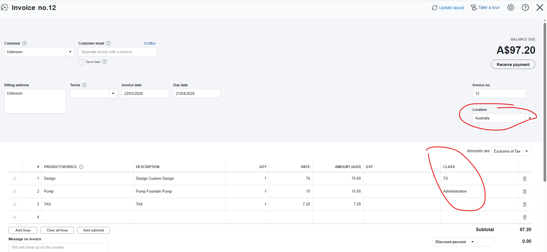Grab the drag handle of line 3
The height and width of the screenshot is (252, 547).
pos(15,204)
